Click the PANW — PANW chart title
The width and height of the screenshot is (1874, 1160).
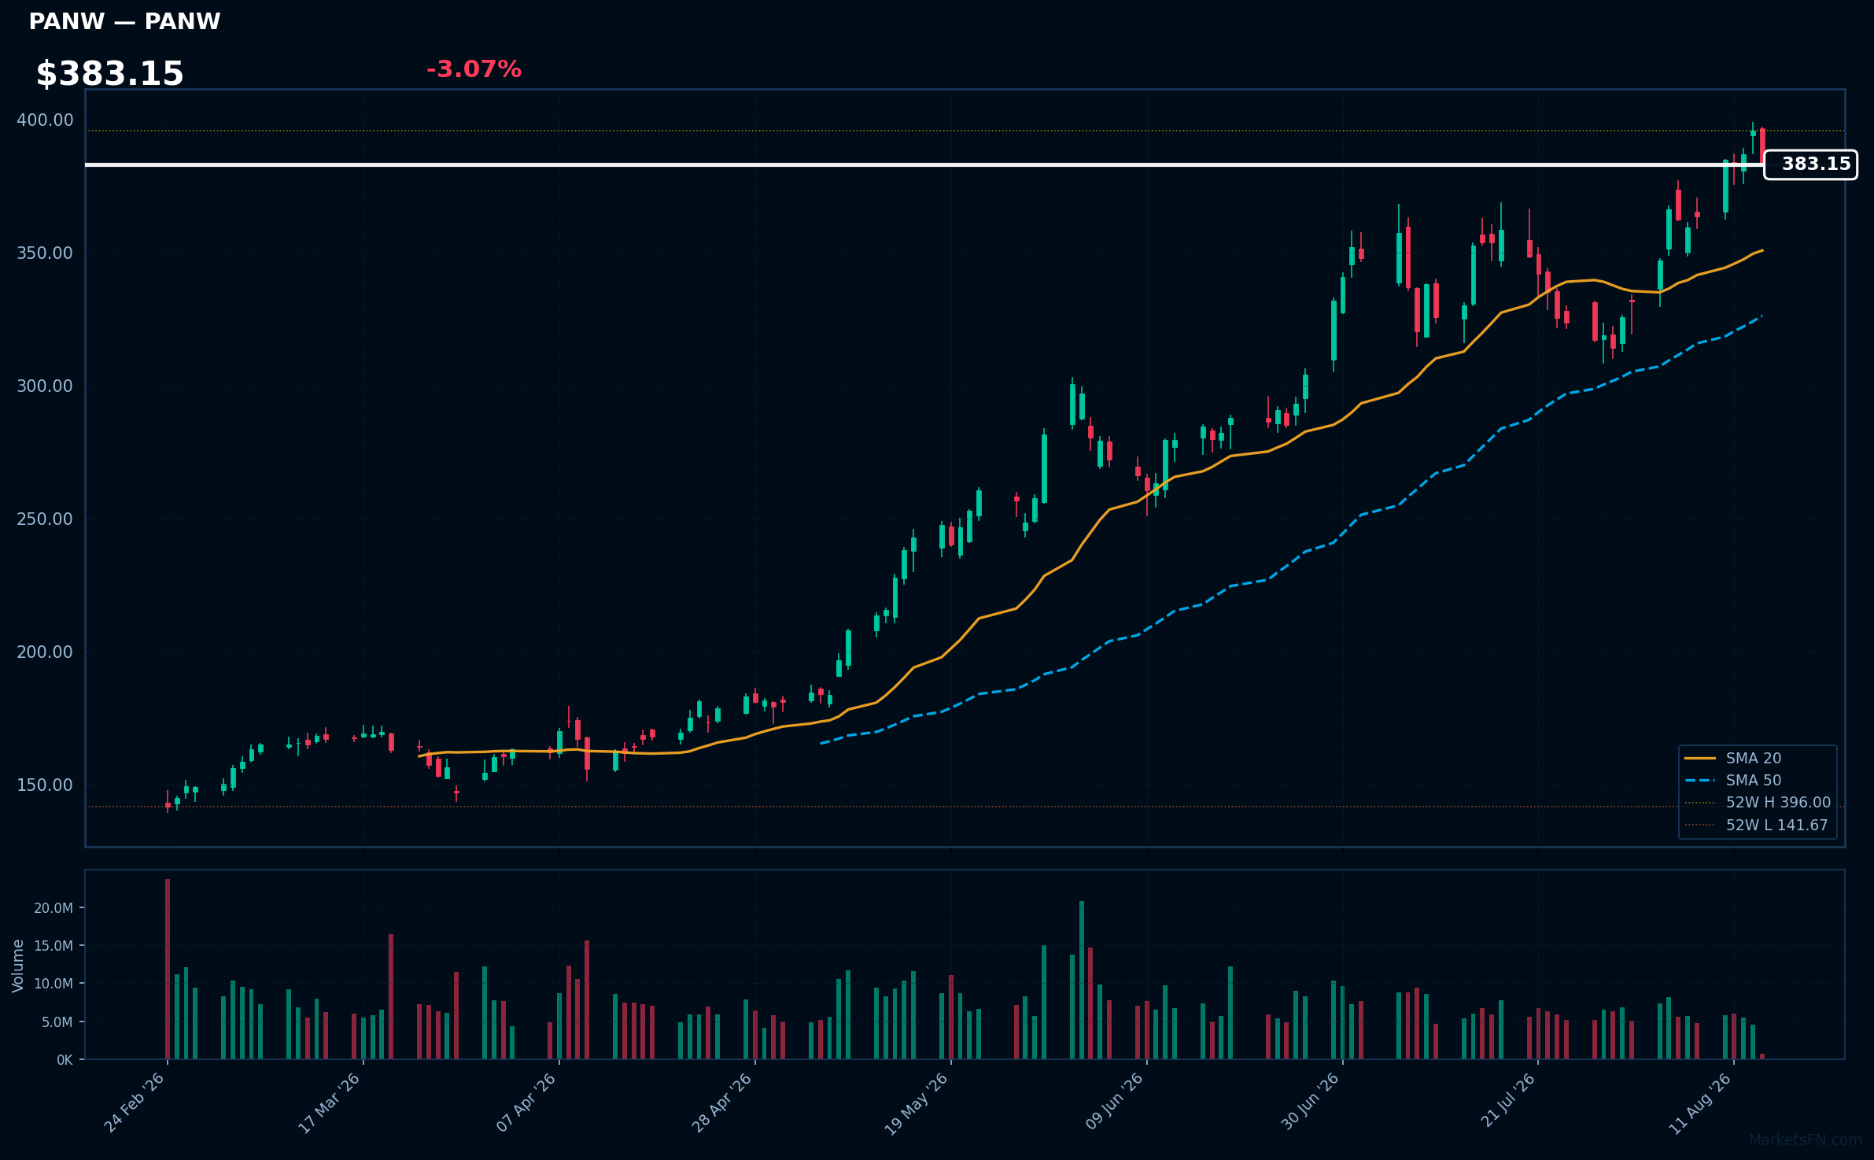coord(124,22)
